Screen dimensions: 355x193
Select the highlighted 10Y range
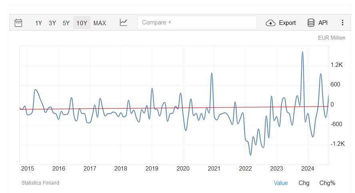[x=82, y=23]
